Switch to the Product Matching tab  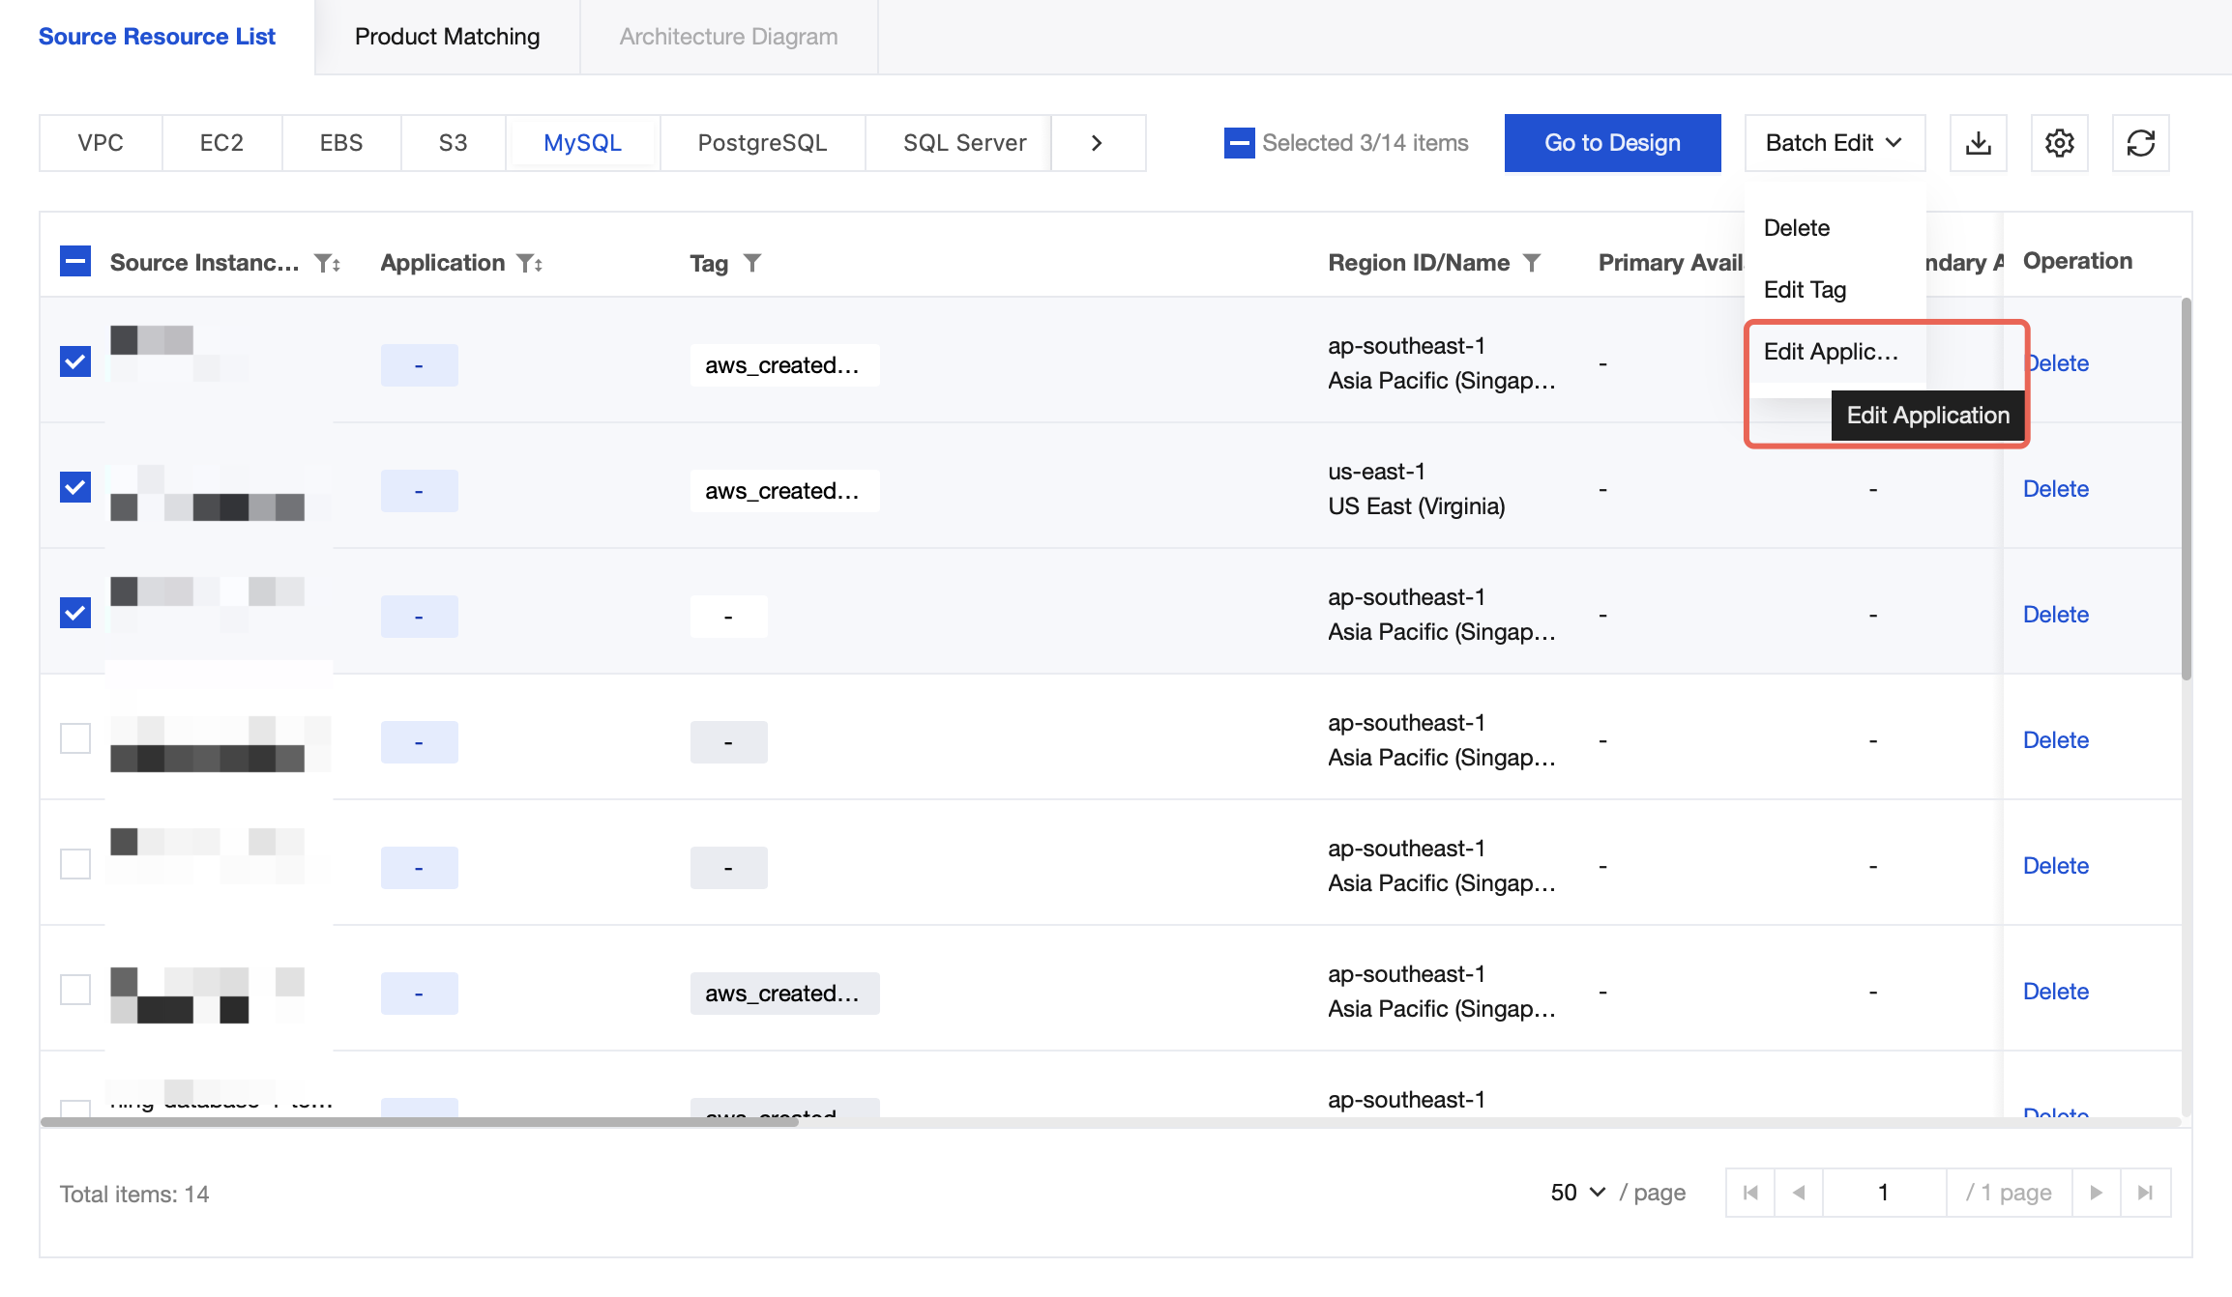[447, 37]
